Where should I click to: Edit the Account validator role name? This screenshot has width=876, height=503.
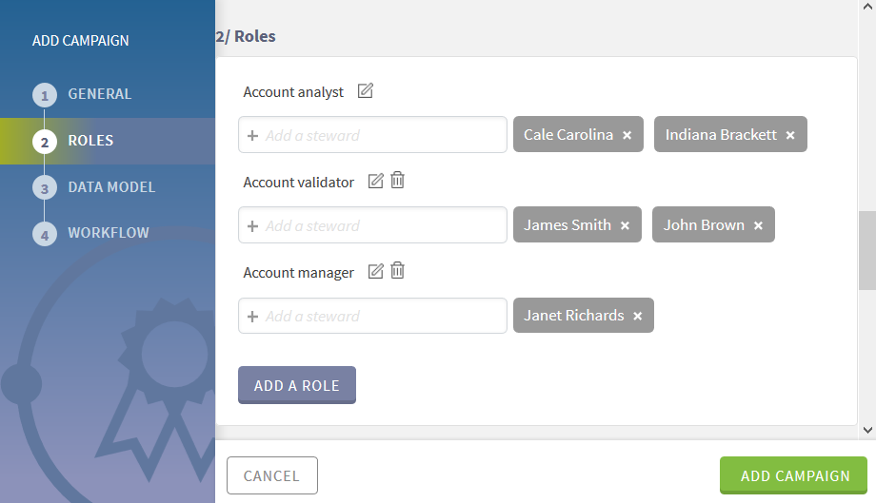tap(376, 181)
